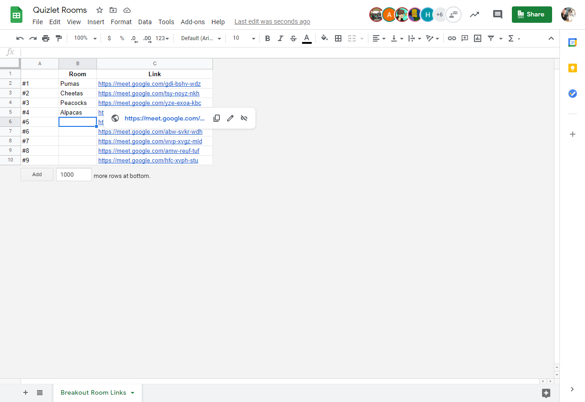Remove link with the unlink icon
This screenshot has width=585, height=402.
coord(244,118)
